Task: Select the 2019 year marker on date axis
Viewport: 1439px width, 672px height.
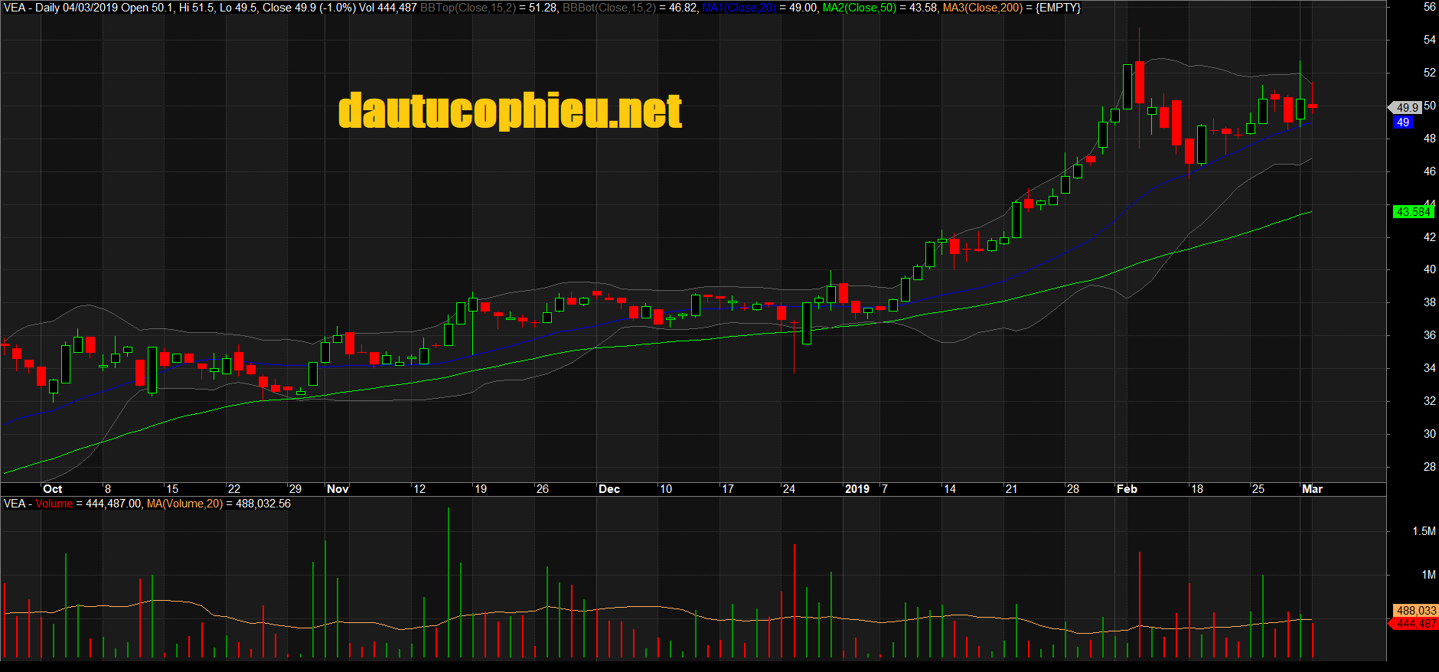Action: pyautogui.click(x=857, y=489)
